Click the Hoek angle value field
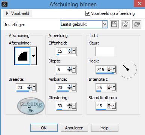 [102, 69]
